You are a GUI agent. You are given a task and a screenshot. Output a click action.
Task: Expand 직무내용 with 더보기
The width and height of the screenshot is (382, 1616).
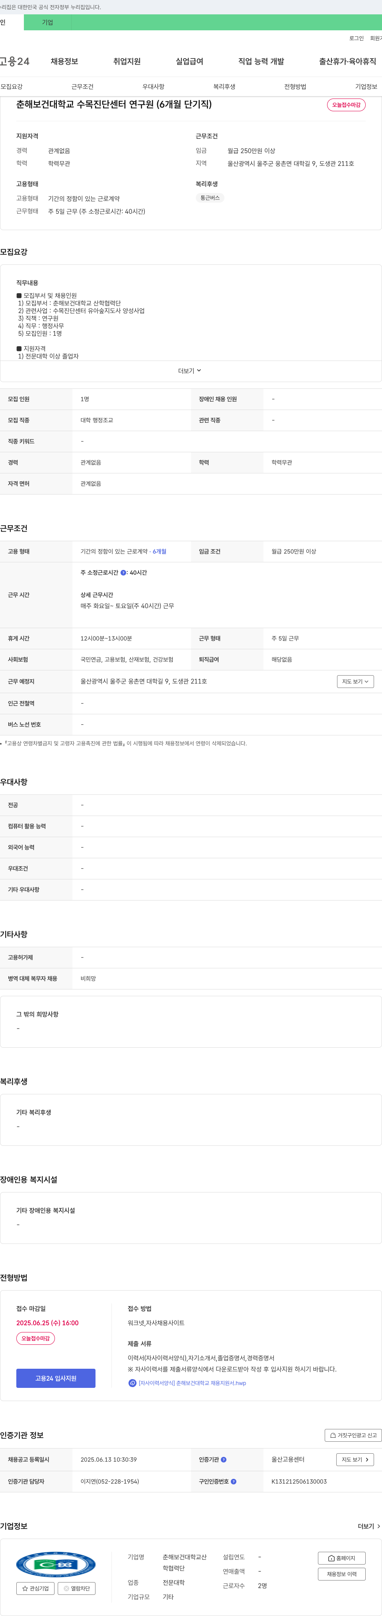click(x=190, y=371)
